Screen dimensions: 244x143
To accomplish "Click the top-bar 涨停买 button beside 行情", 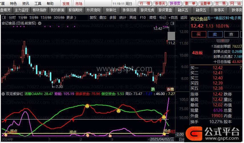I will pyautogui.click(x=160, y=3).
